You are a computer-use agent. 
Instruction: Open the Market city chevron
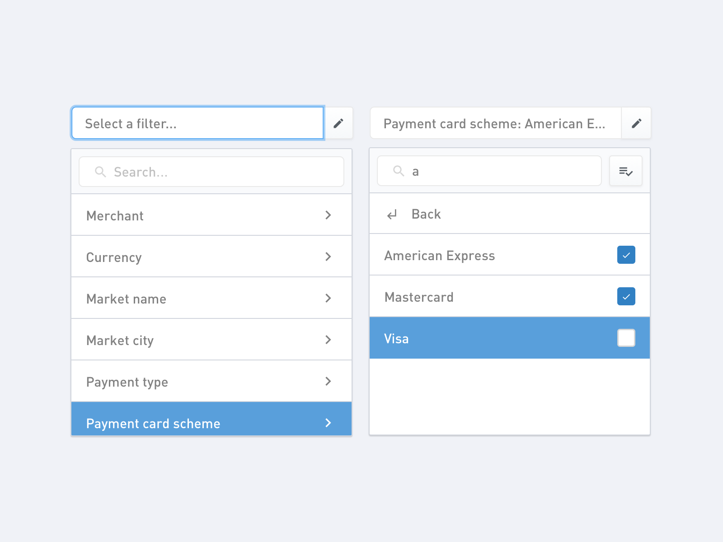point(329,340)
